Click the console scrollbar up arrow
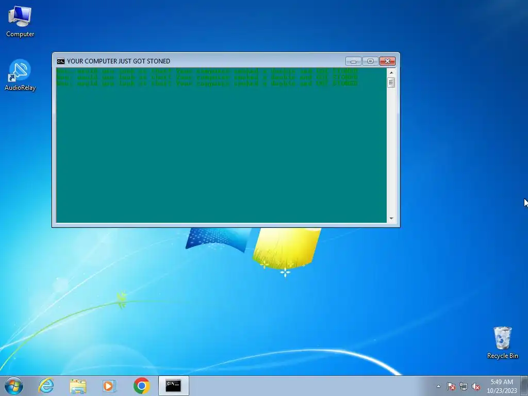 tap(391, 72)
